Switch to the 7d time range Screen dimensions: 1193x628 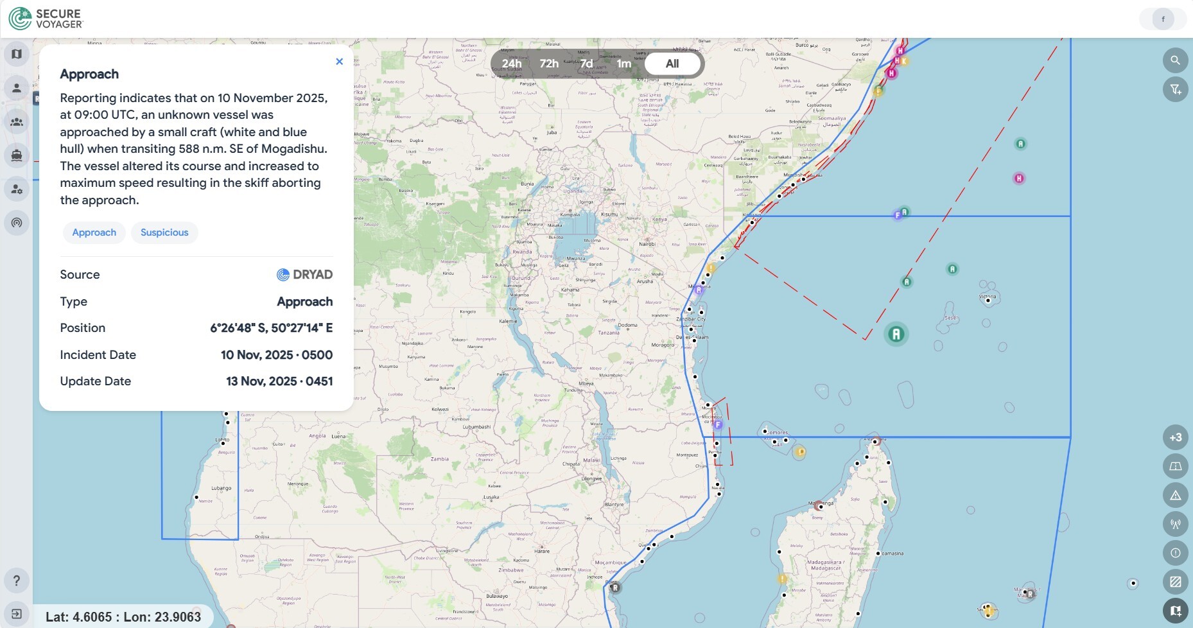(x=586, y=64)
